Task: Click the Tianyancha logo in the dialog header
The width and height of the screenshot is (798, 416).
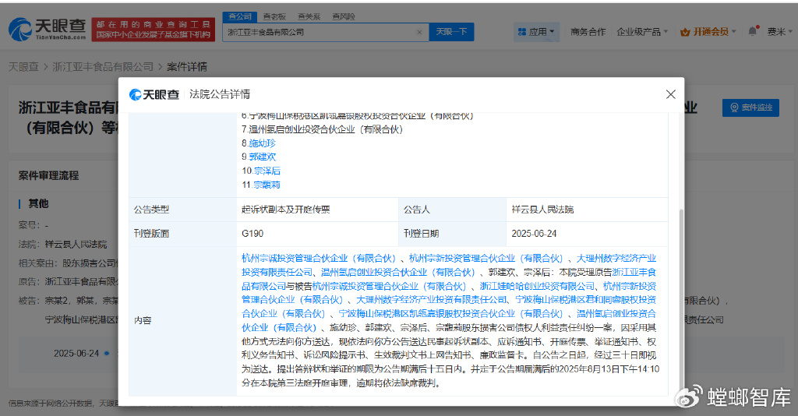Action: click(x=155, y=94)
